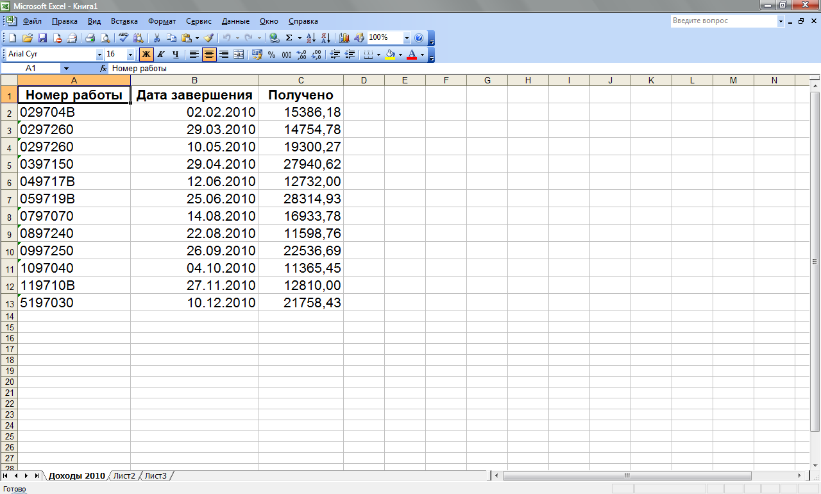
Task: Toggle center alignment
Action: (x=209, y=55)
